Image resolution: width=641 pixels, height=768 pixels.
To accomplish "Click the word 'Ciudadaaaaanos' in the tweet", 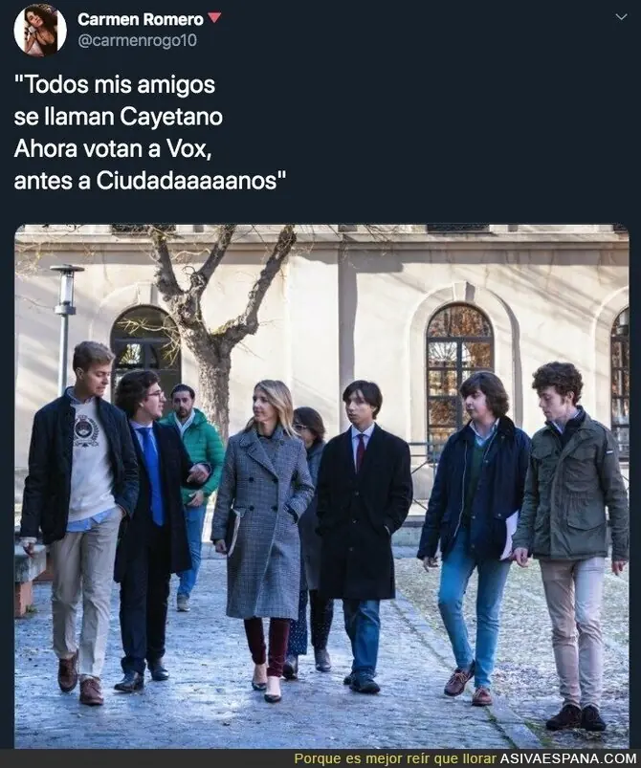I will click(187, 180).
